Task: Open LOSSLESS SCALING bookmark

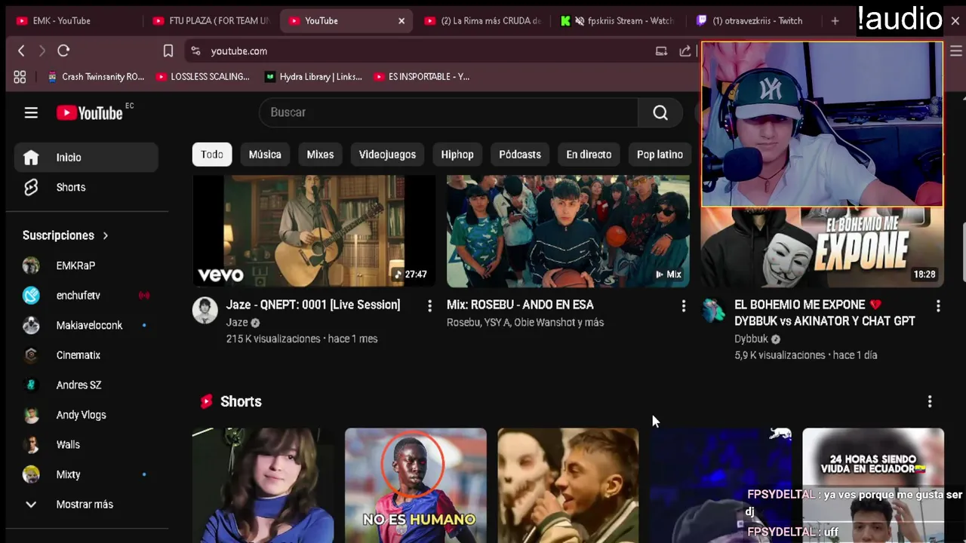Action: coord(202,76)
